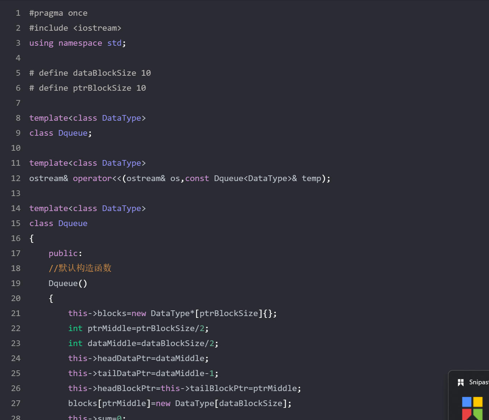Screen dimensions: 489x420
Task: Click line number 1 in gutter
Action: [18, 13]
